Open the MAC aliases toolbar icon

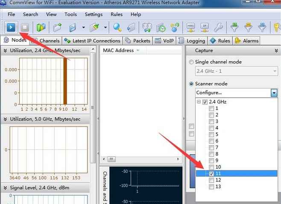coord(191,27)
